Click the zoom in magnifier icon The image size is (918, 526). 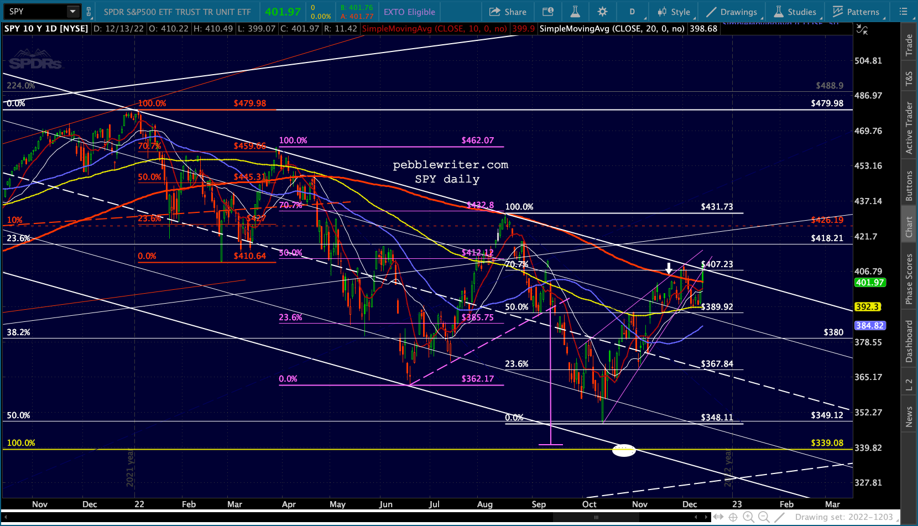coord(748,518)
